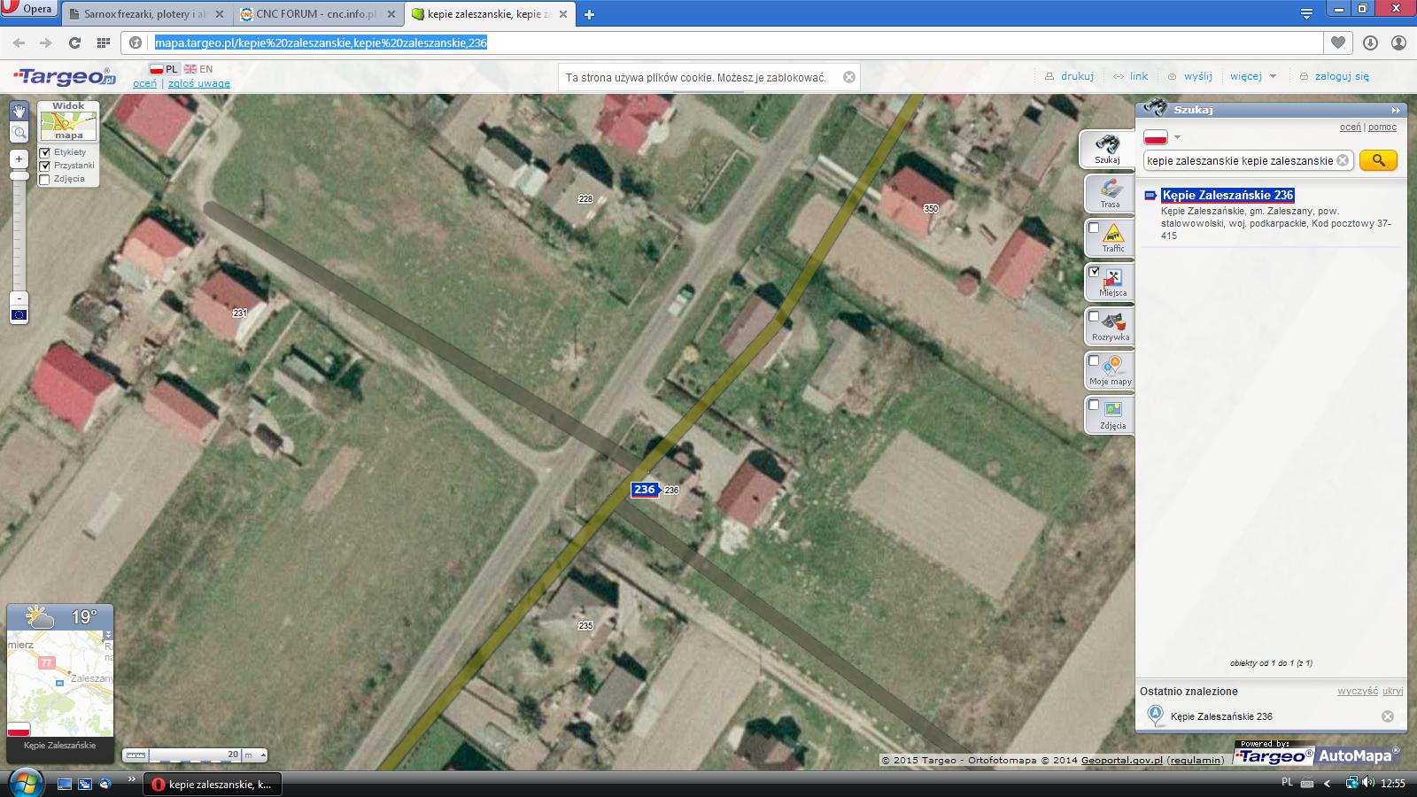This screenshot has width=1417, height=797.
Task: Enable the Zdjęcia checkbox under Widok
Action: click(x=45, y=180)
